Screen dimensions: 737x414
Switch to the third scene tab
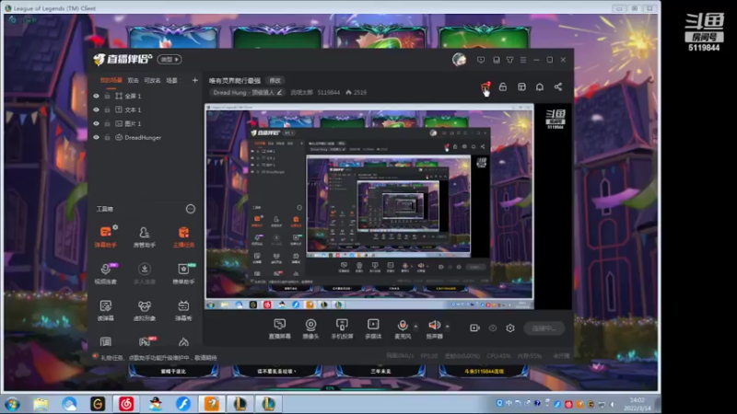click(152, 81)
